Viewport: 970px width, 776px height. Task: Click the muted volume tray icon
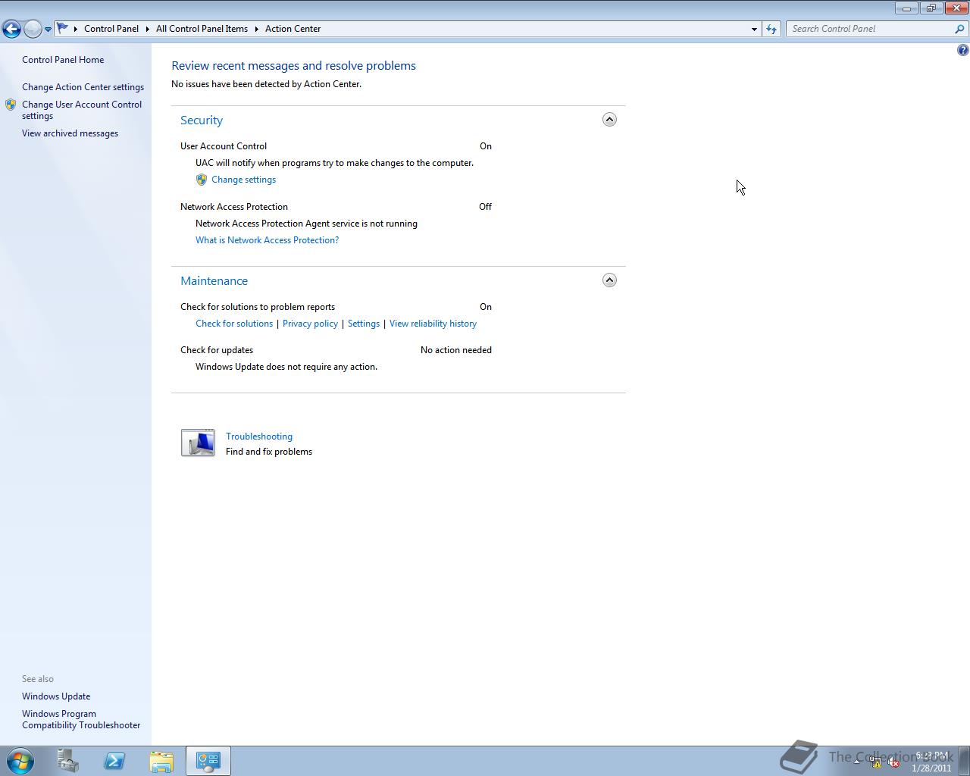(x=894, y=762)
